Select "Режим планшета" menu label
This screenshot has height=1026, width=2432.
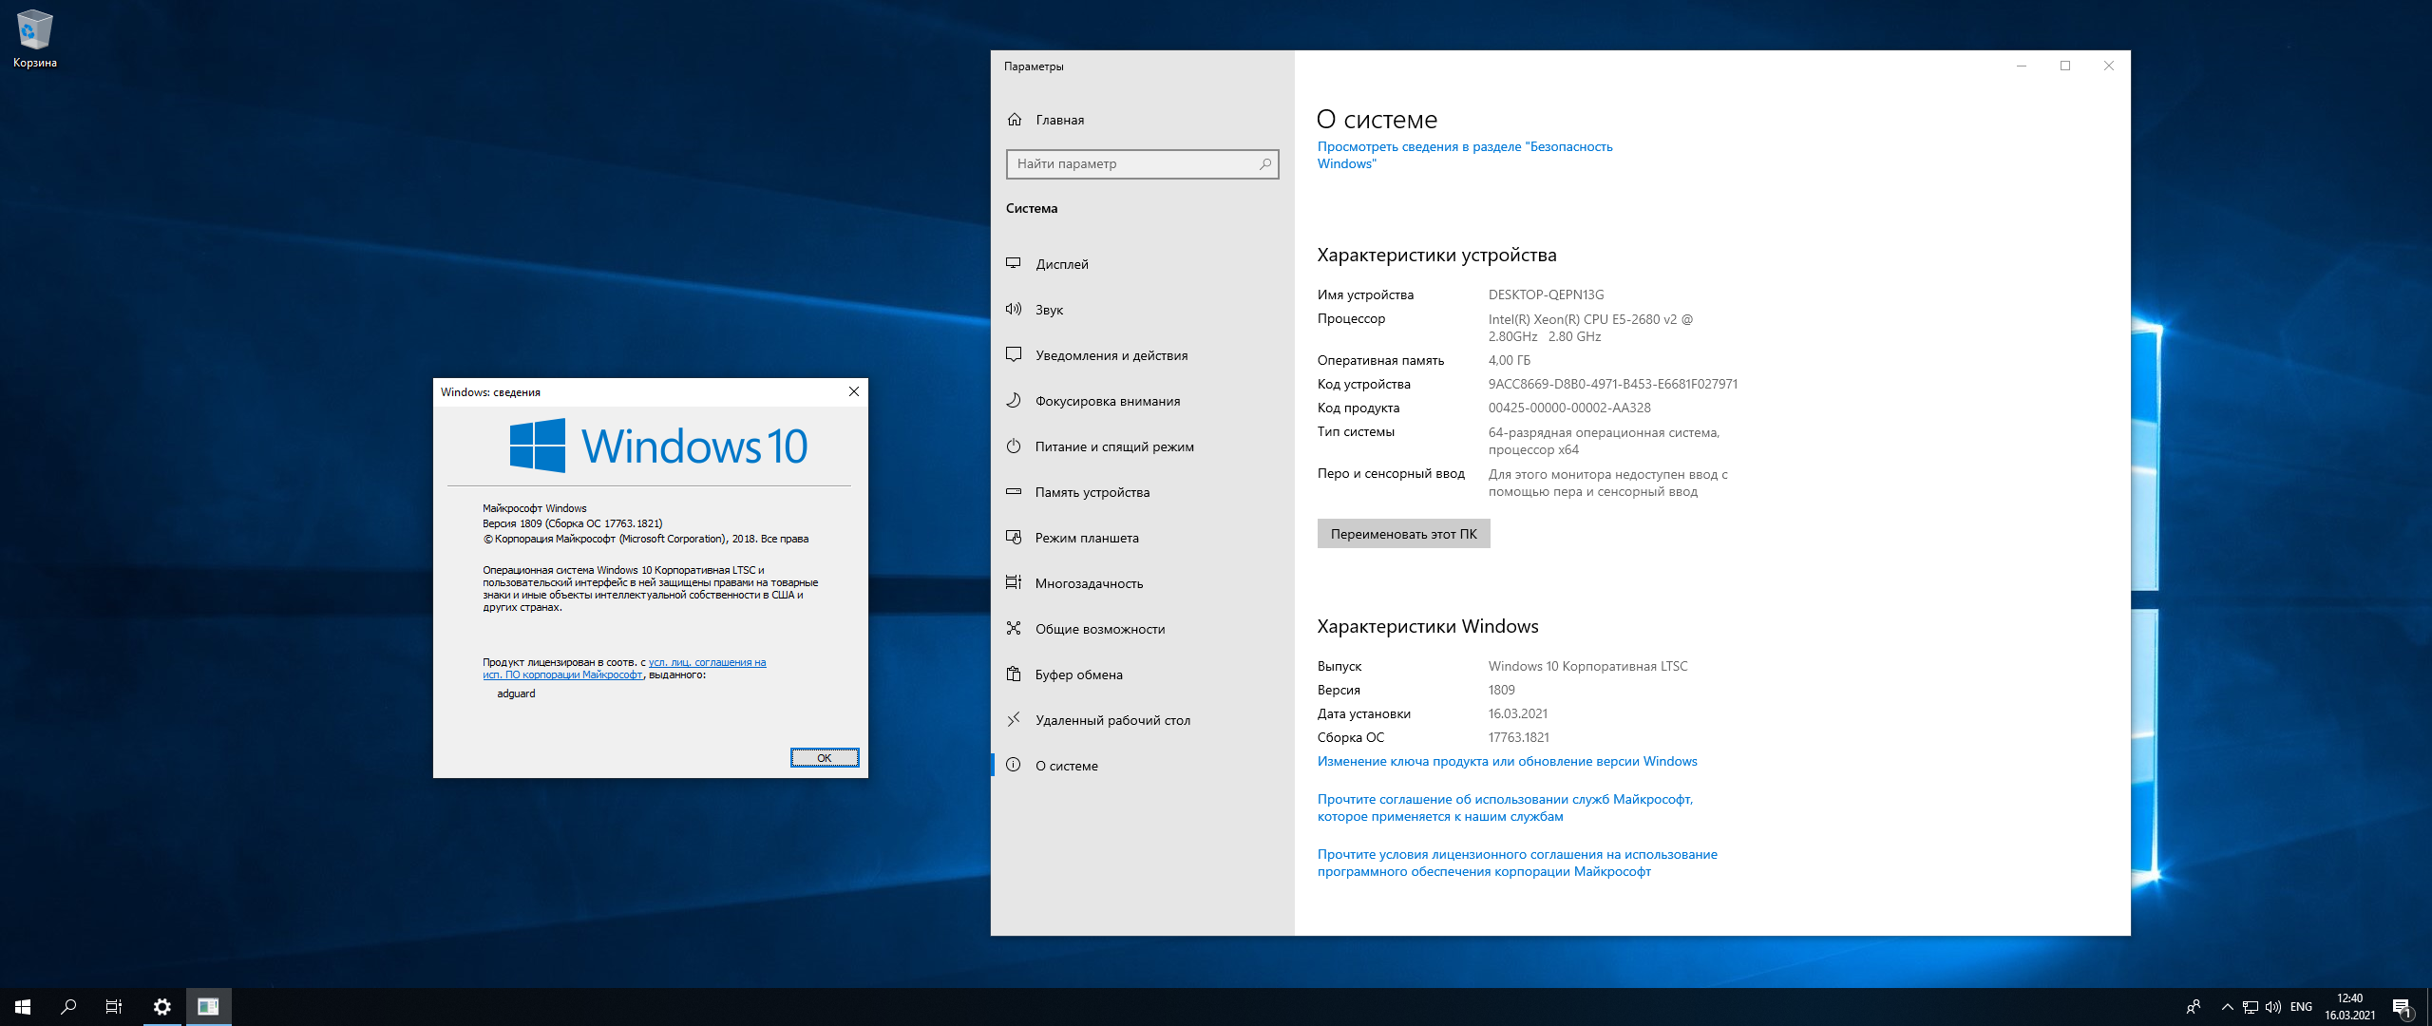click(x=1087, y=538)
